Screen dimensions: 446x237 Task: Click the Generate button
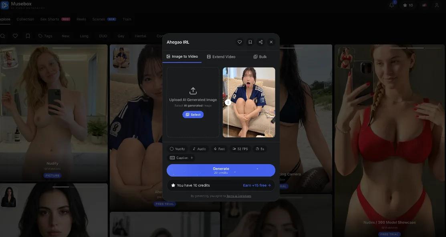coord(221,170)
